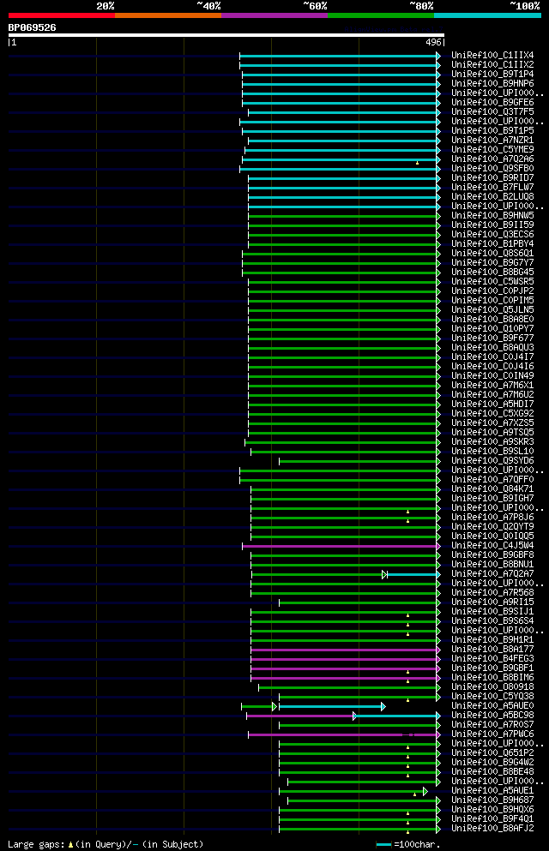Click the purple segment of UniRef100_A5BC98 alignment
549x851 pixels.
coord(300,716)
